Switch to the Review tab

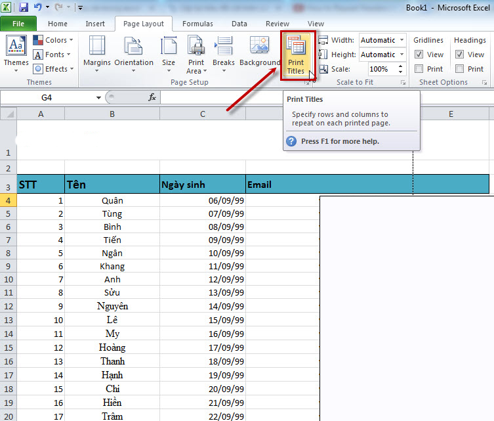coord(278,24)
